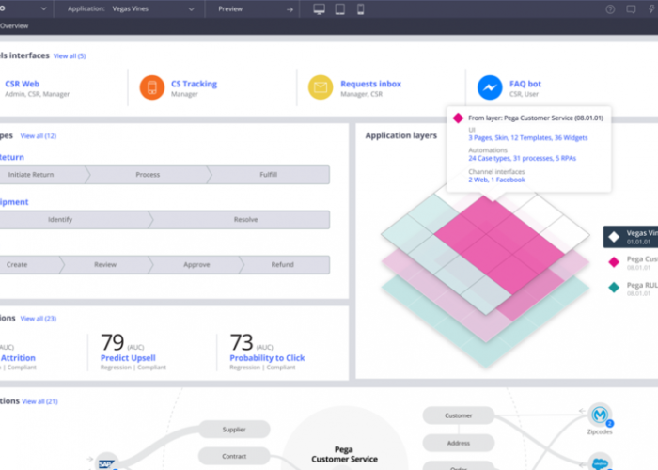Image resolution: width=658 pixels, height=470 pixels.
Task: Click the Supplier data node
Action: tap(234, 430)
